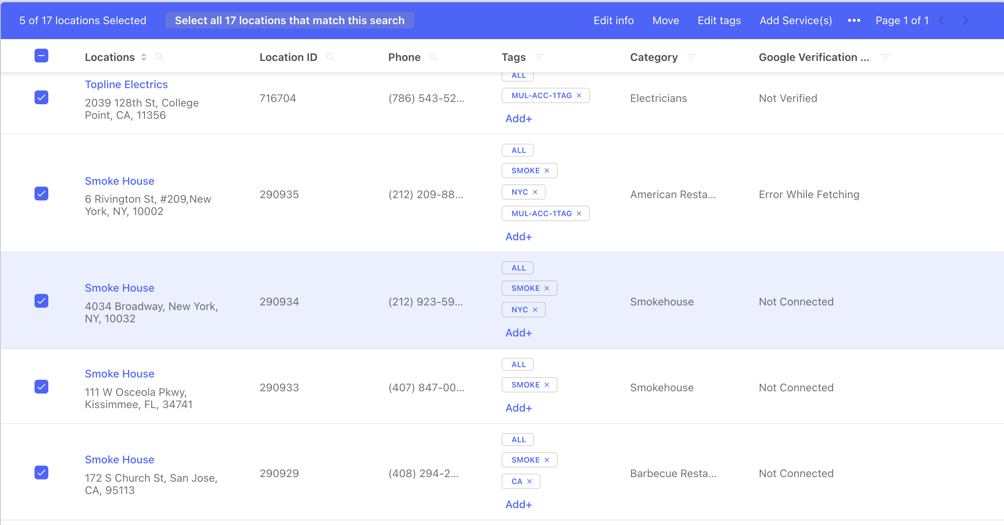Open Smoke House at 111 W Osceola Pkwy
This screenshot has width=1004, height=525.
pos(120,374)
